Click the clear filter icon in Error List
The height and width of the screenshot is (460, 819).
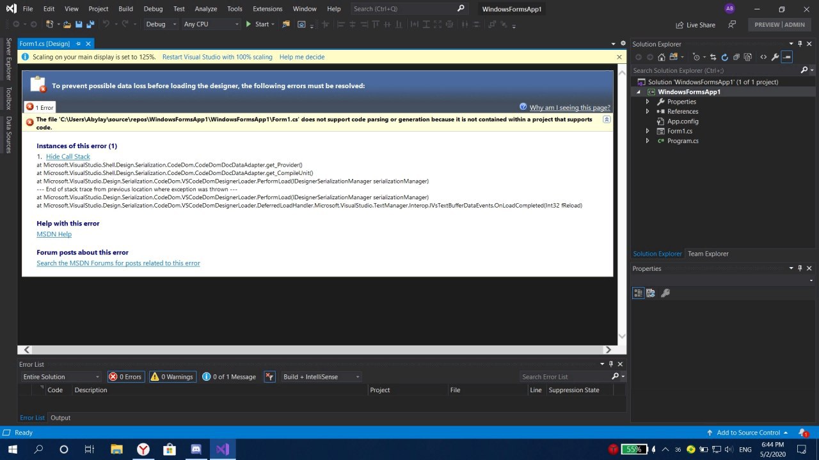click(x=269, y=377)
